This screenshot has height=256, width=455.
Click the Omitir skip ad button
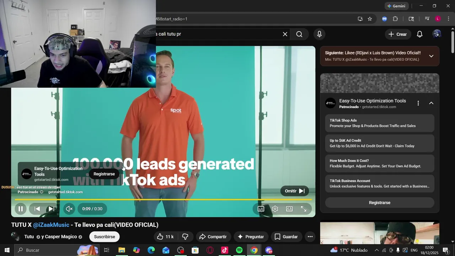point(295,191)
